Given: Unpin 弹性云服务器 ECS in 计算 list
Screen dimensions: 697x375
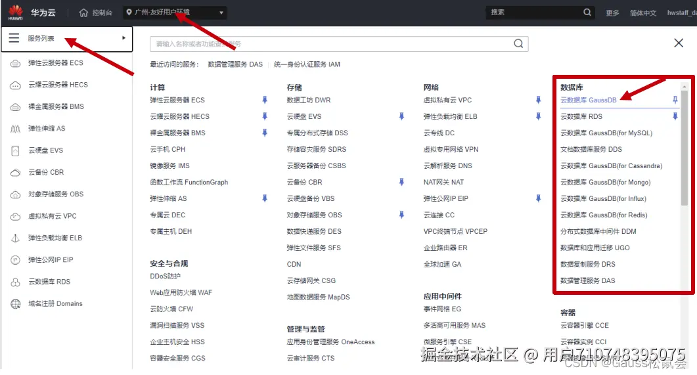Looking at the screenshot, I should tap(265, 100).
